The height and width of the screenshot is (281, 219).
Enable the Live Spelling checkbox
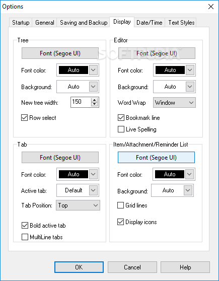(x=121, y=129)
